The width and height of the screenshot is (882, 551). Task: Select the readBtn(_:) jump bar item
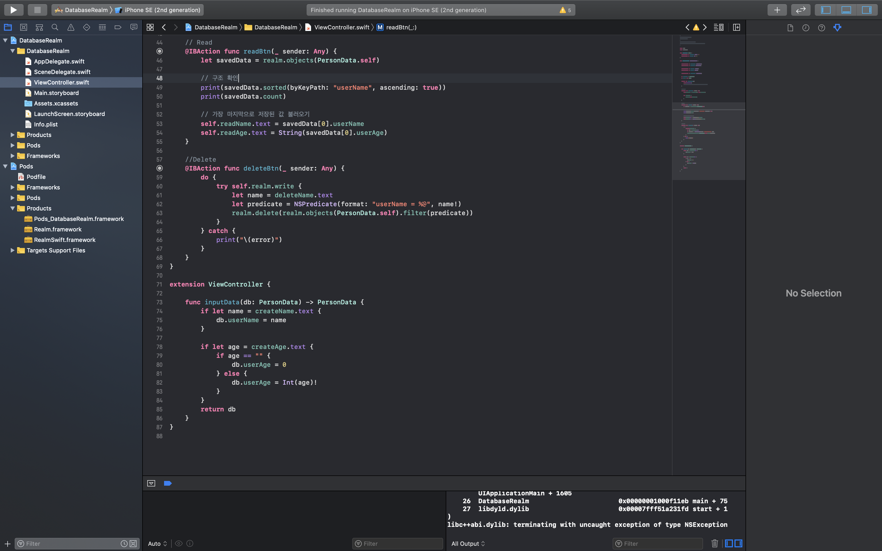pos(401,27)
